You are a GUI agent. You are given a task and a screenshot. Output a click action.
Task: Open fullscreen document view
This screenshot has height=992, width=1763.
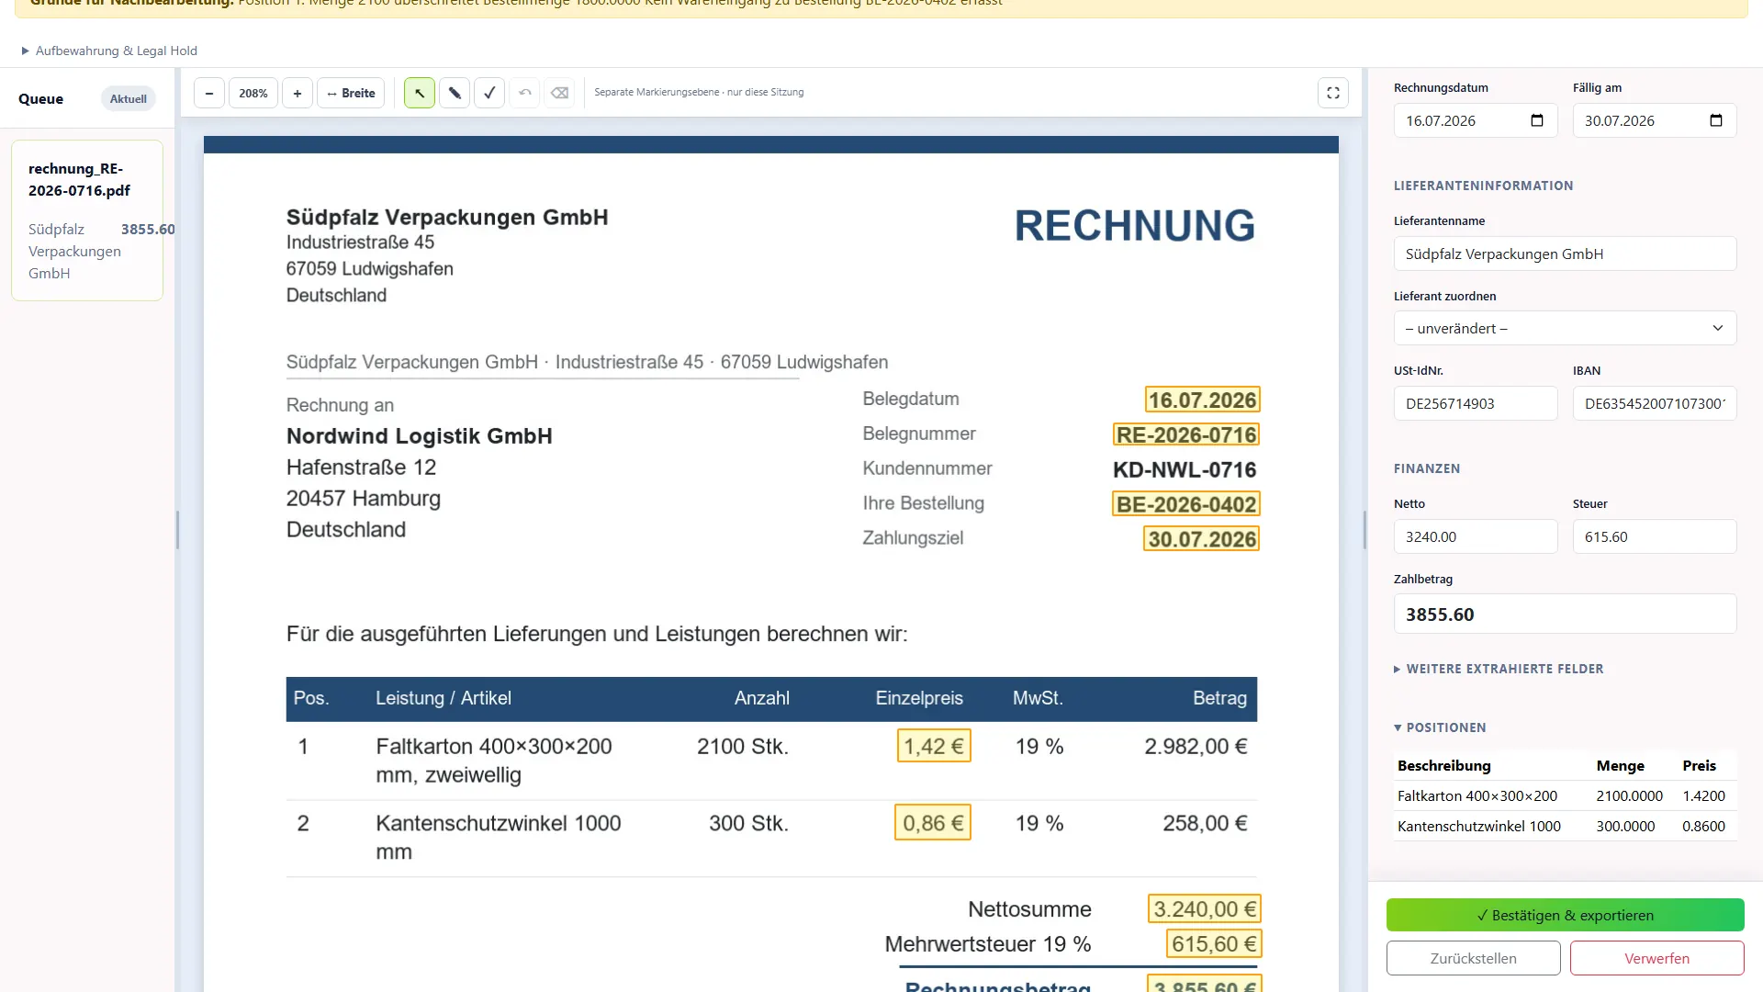pyautogui.click(x=1333, y=93)
